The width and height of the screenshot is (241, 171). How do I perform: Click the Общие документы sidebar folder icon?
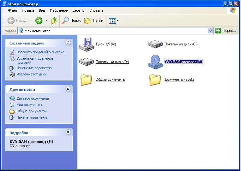(x=12, y=111)
